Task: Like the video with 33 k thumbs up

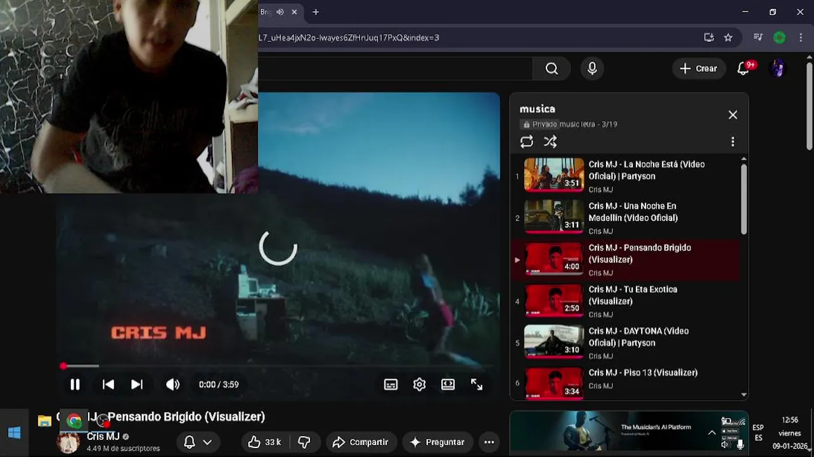Action: pos(265,442)
